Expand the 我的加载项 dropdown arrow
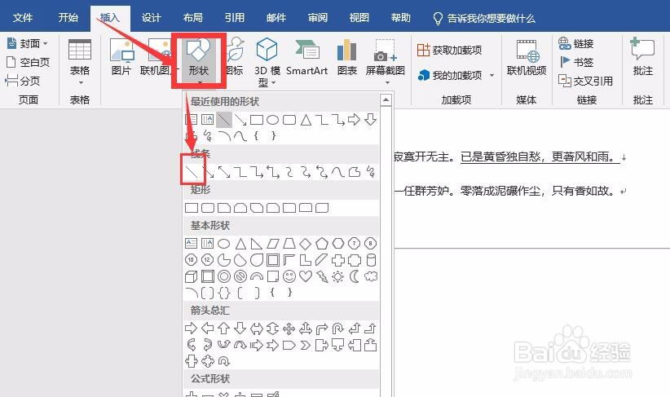 pyautogui.click(x=491, y=75)
